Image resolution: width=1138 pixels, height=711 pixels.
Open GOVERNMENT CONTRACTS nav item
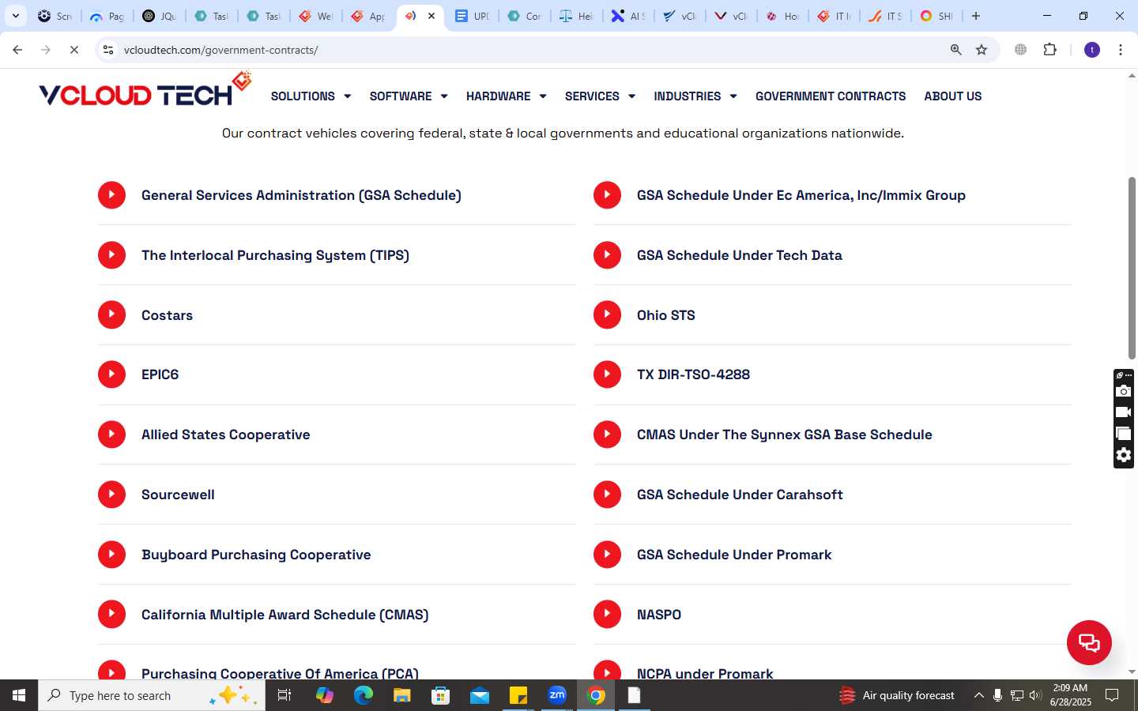click(831, 96)
